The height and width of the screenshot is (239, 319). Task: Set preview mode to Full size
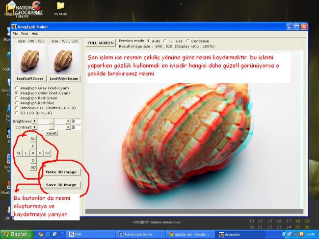165,41
